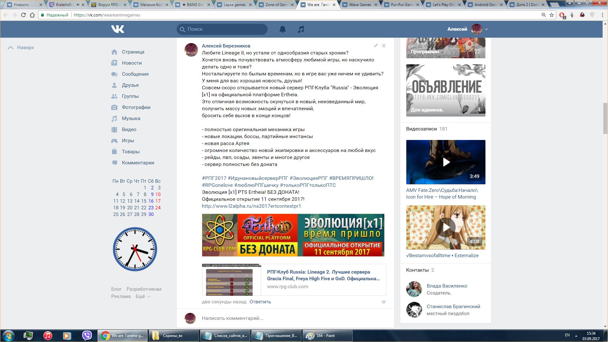This screenshot has height=342, width=608.
Task: Click Друзья person icon
Action: pyautogui.click(x=114, y=85)
